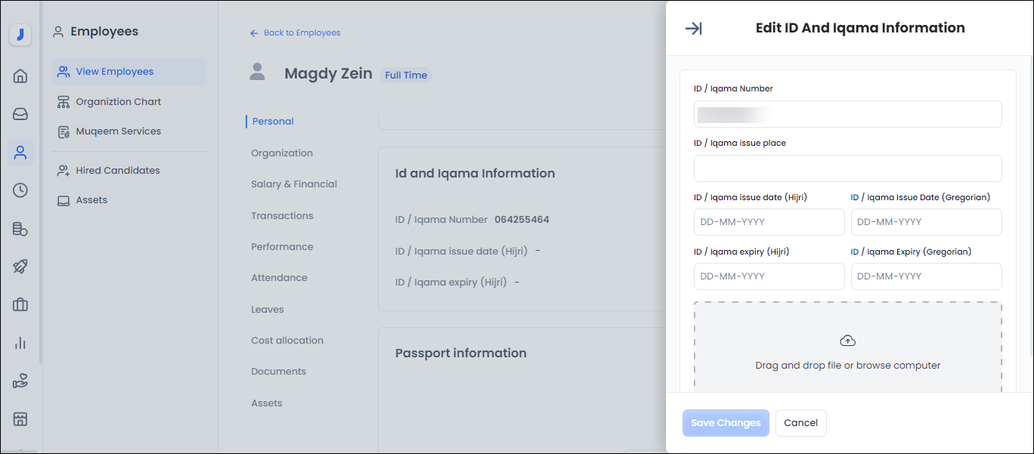Open Iqama Issue Date (Gregorian) picker

926,223
